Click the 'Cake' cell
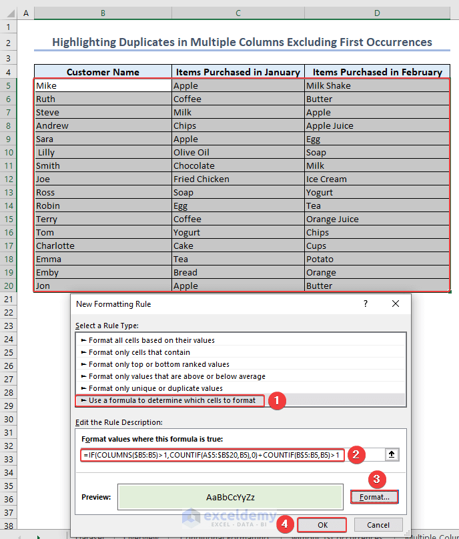 click(238, 245)
